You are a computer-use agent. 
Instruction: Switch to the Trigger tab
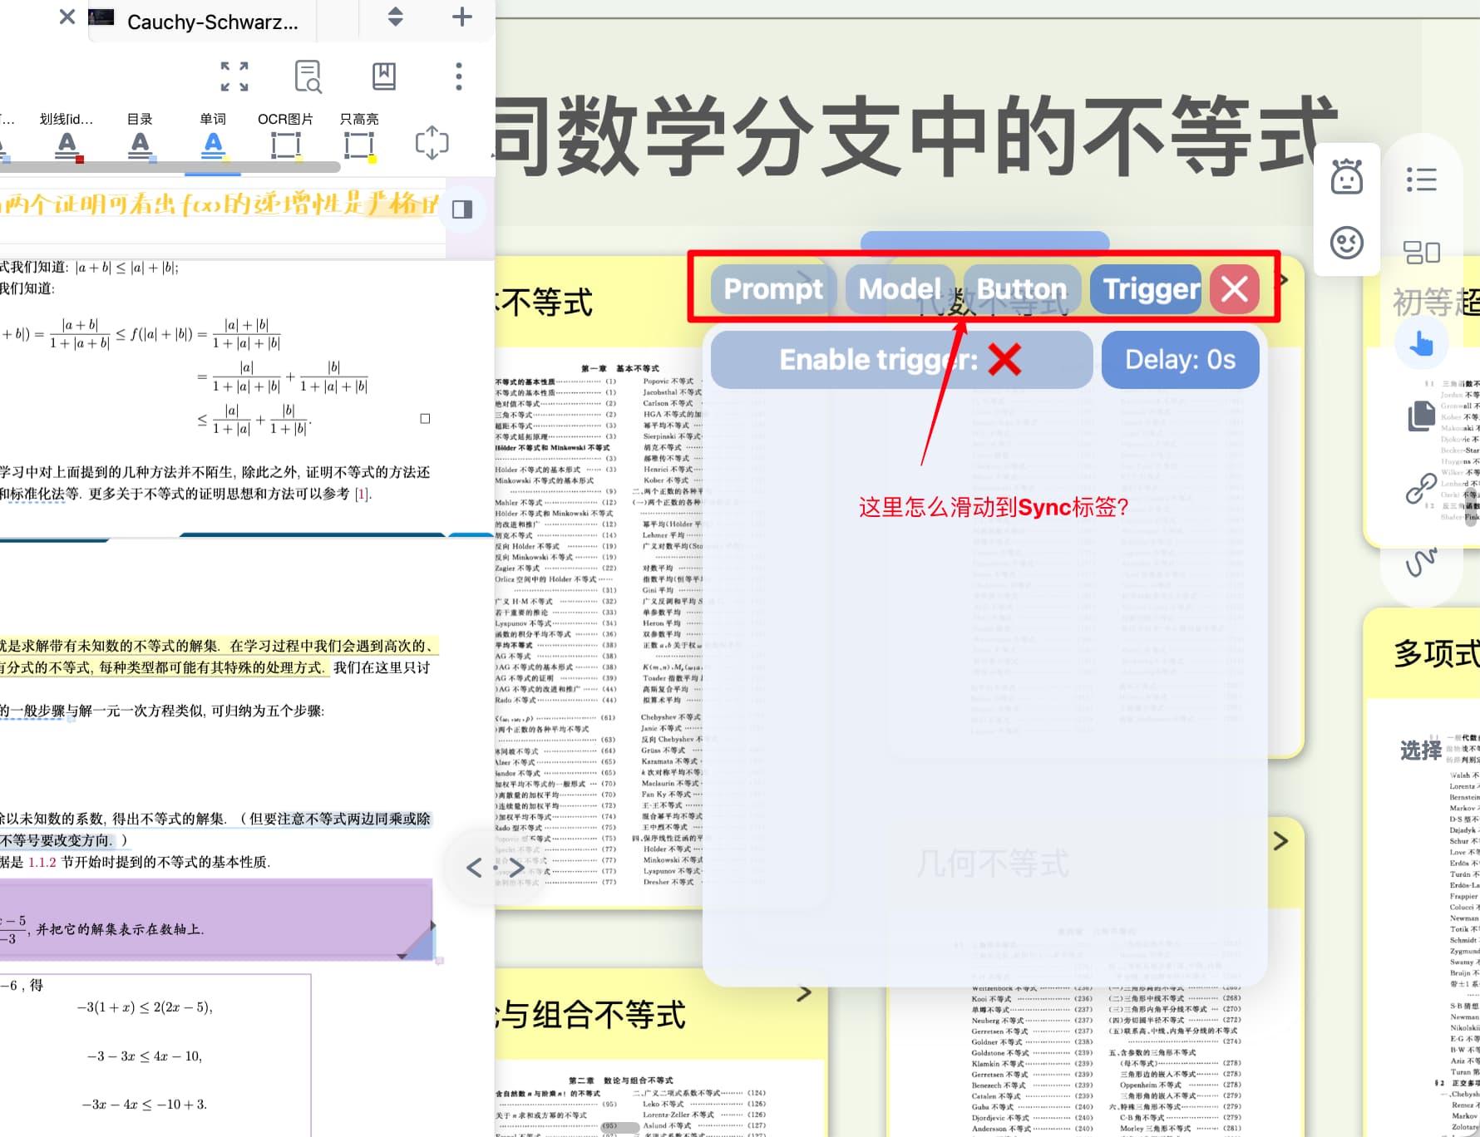click(x=1149, y=289)
